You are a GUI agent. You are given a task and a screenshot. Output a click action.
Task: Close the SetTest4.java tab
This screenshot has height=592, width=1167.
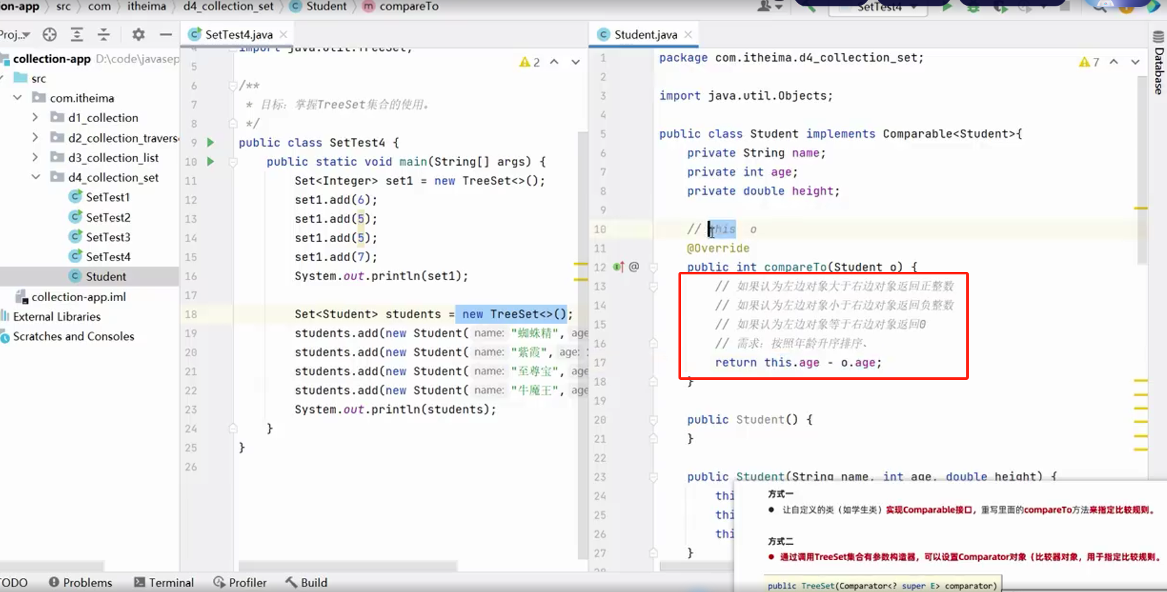tap(283, 34)
